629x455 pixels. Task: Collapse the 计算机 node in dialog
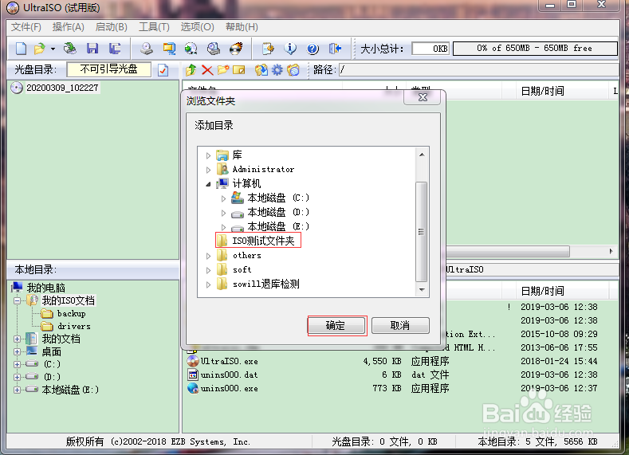[208, 184]
